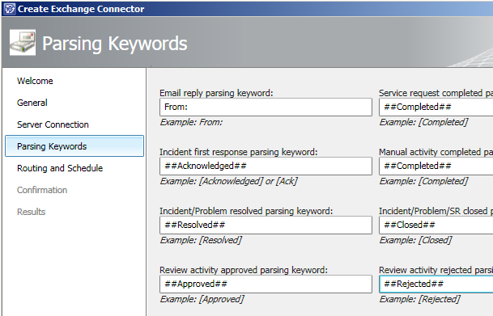This screenshot has height=316, width=493.
Task: Click the Email reply parsing keyword field
Action: 266,107
